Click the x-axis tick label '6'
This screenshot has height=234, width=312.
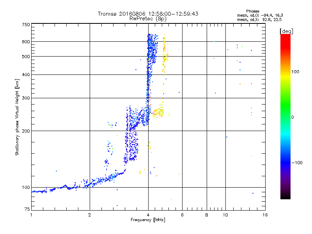tap(182, 215)
